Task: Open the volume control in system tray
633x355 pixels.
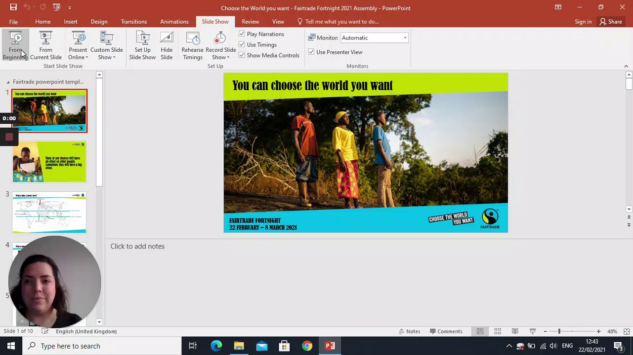Action: pos(553,346)
